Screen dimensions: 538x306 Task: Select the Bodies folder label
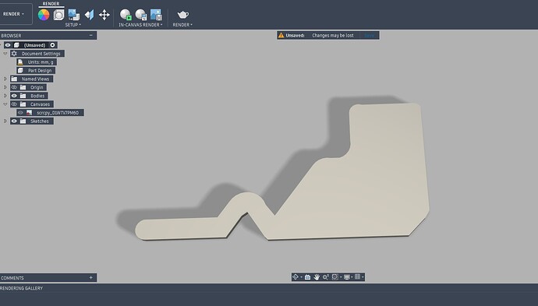pyautogui.click(x=37, y=96)
